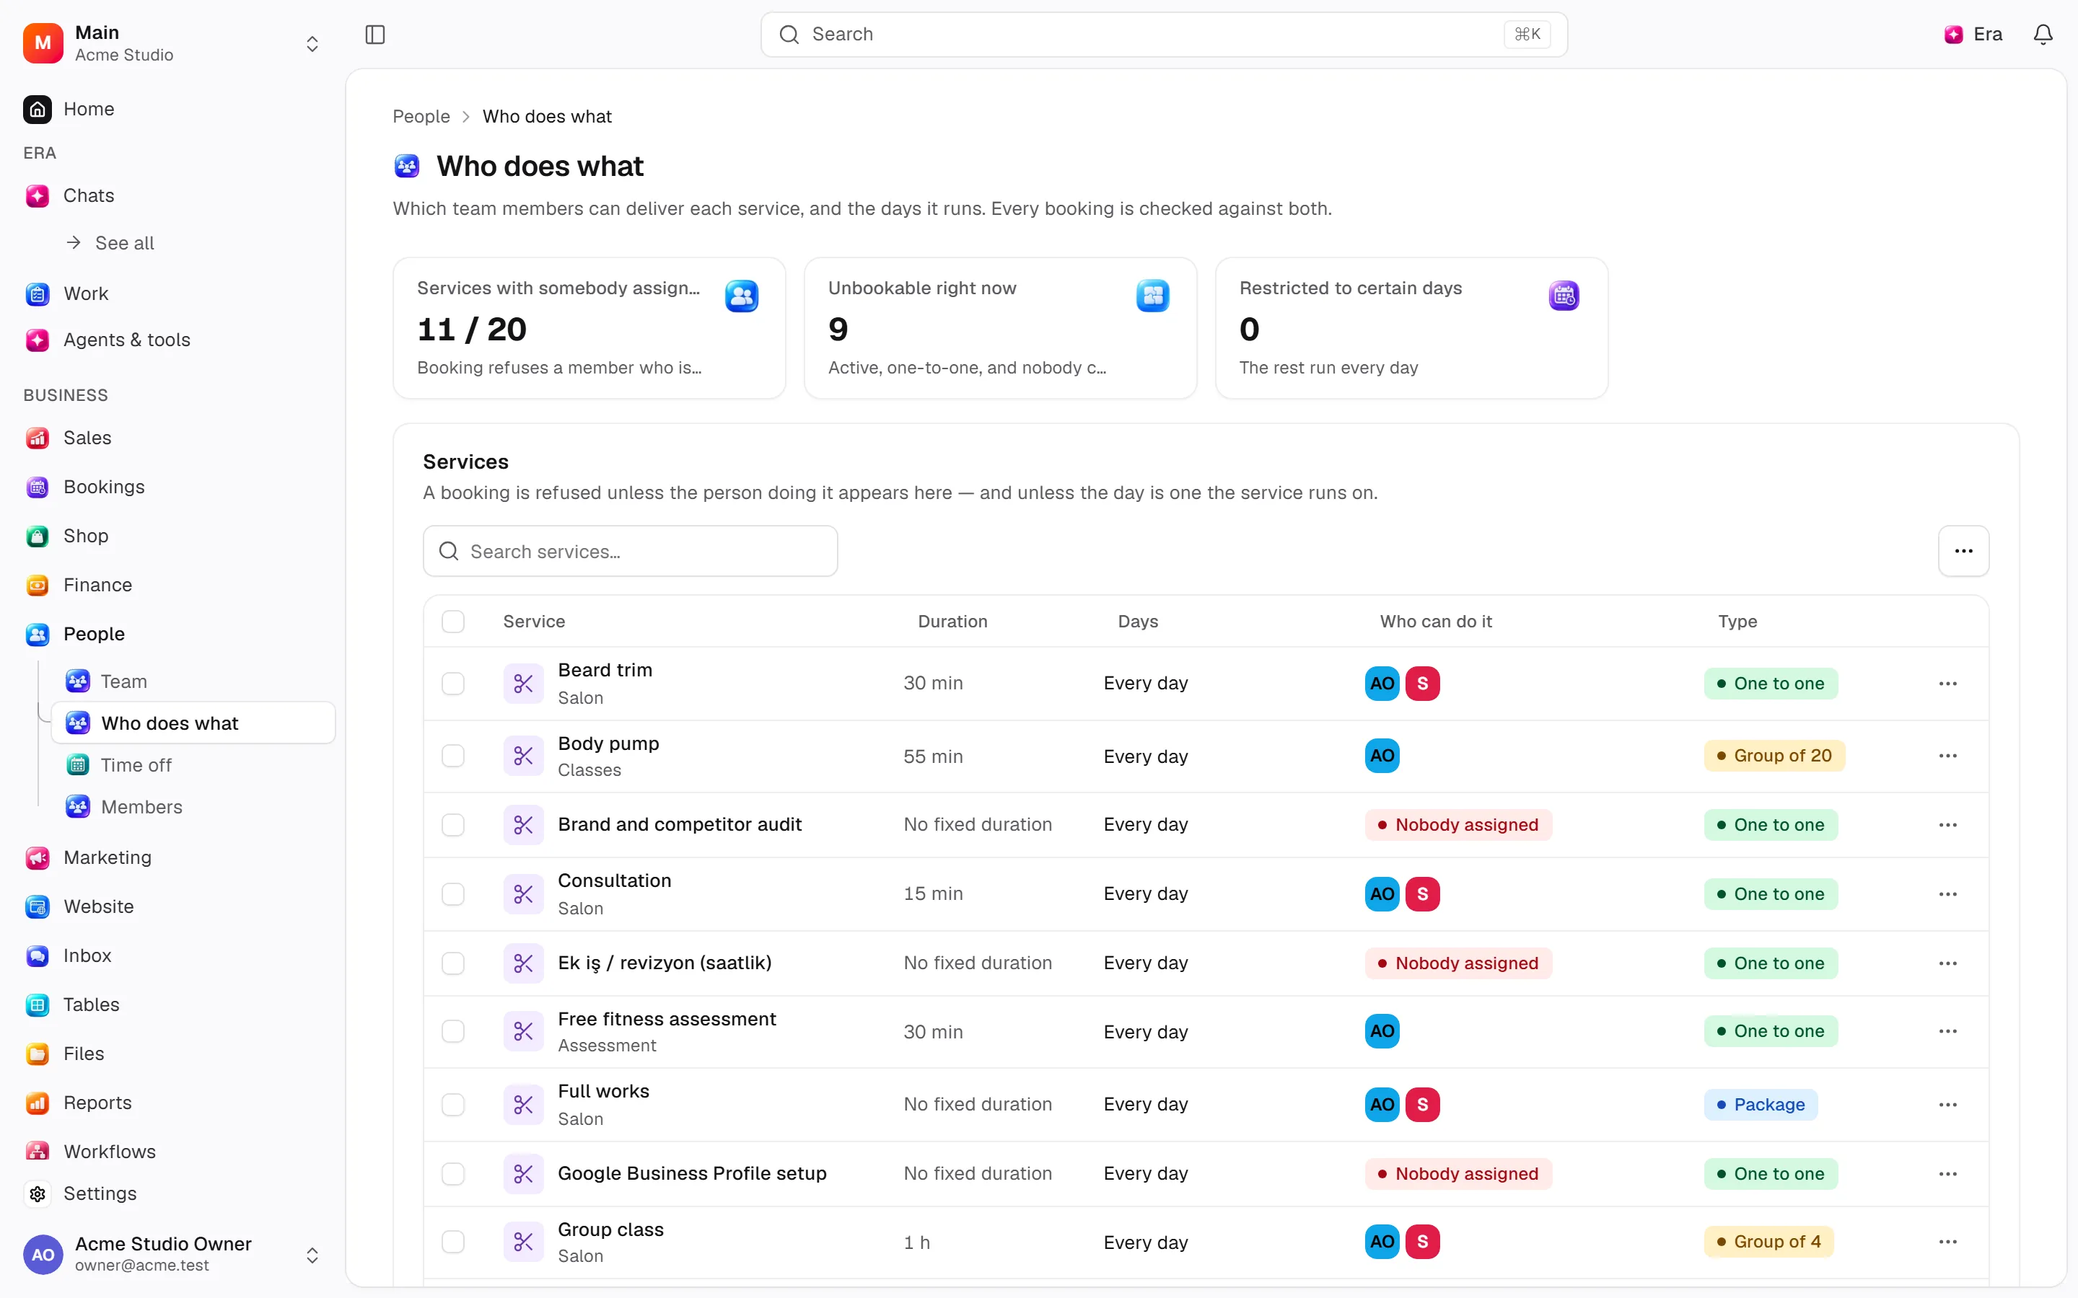Click the Package type badge
Screen dimensions: 2078x1298
[1761, 1104]
